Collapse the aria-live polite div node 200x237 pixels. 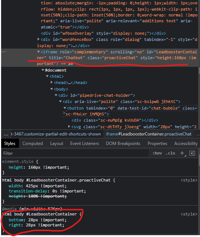[x=61, y=102]
